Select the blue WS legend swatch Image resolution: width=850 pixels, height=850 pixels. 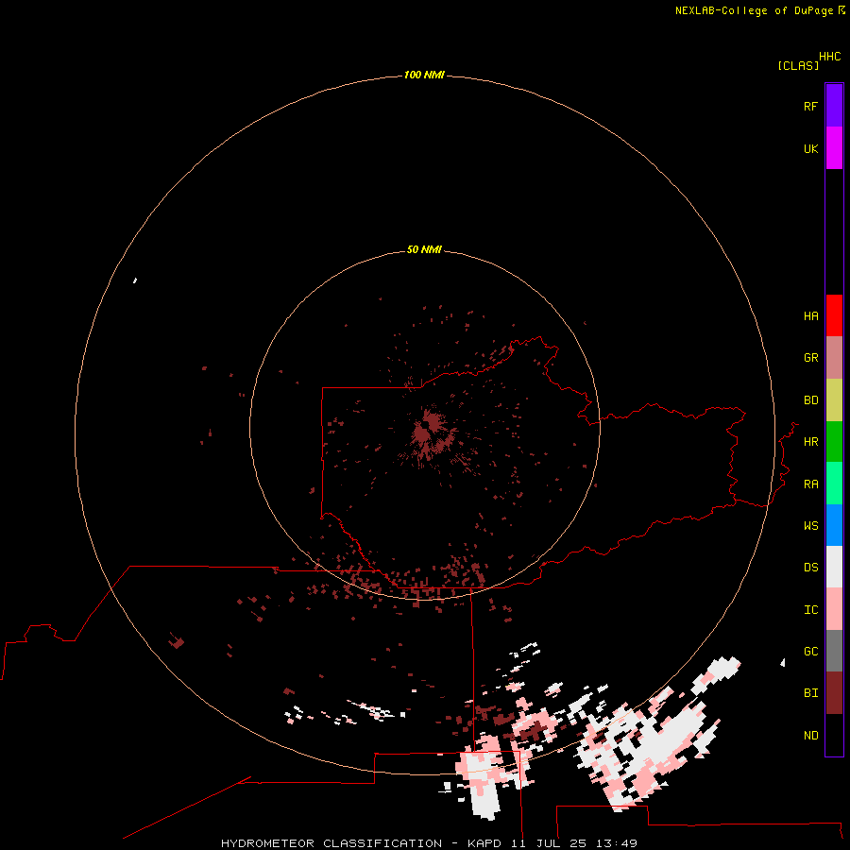click(x=834, y=525)
